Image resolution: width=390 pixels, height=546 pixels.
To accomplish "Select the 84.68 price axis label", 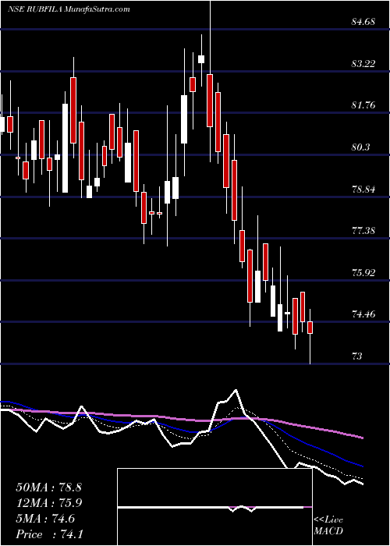I will pyautogui.click(x=363, y=22).
